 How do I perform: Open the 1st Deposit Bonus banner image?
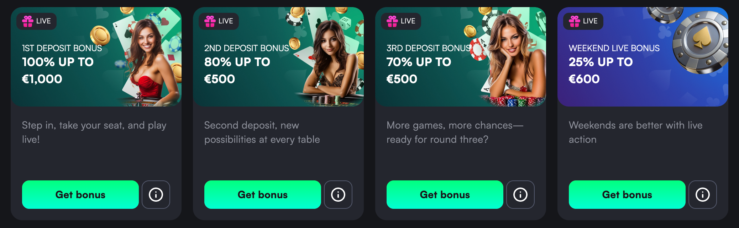coord(96,57)
